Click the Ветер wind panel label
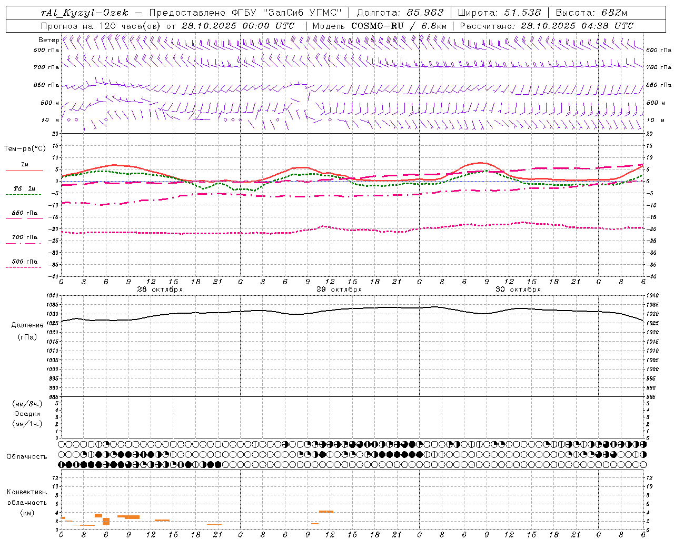 (x=48, y=40)
